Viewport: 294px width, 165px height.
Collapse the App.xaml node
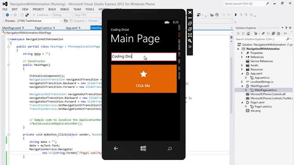tap(242, 74)
